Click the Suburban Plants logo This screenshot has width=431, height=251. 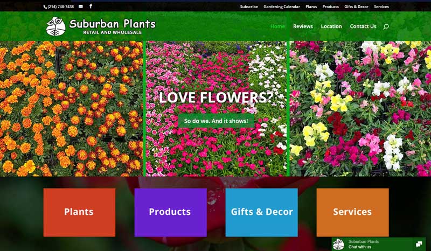101,26
